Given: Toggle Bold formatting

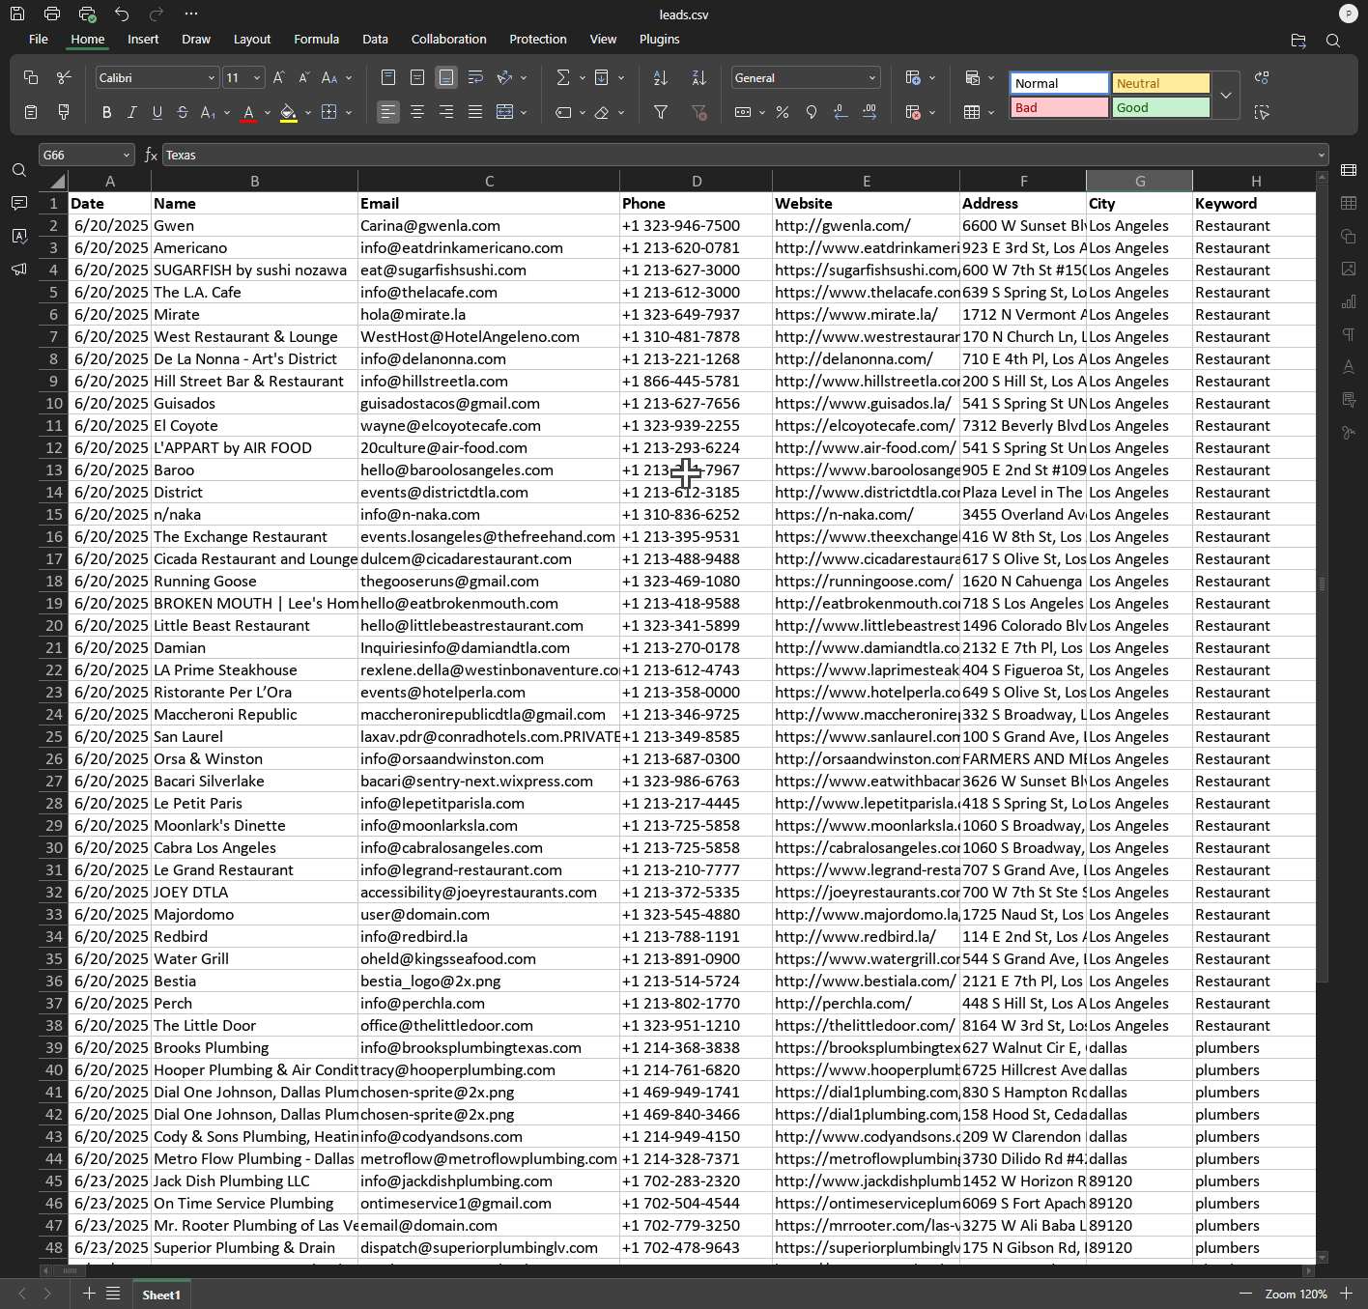Looking at the screenshot, I should coord(106,112).
